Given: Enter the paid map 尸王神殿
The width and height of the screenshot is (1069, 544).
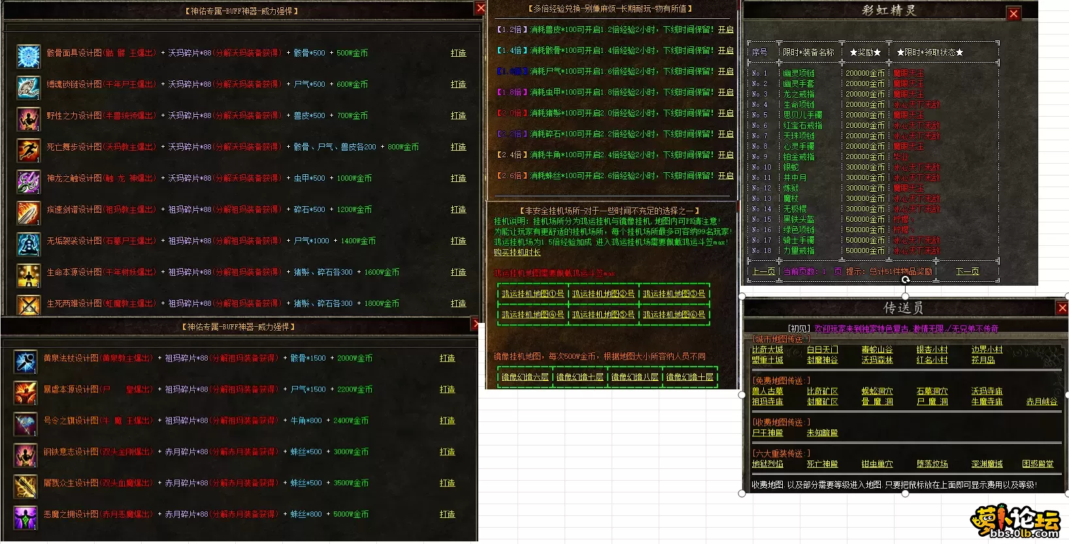Looking at the screenshot, I should (x=767, y=433).
